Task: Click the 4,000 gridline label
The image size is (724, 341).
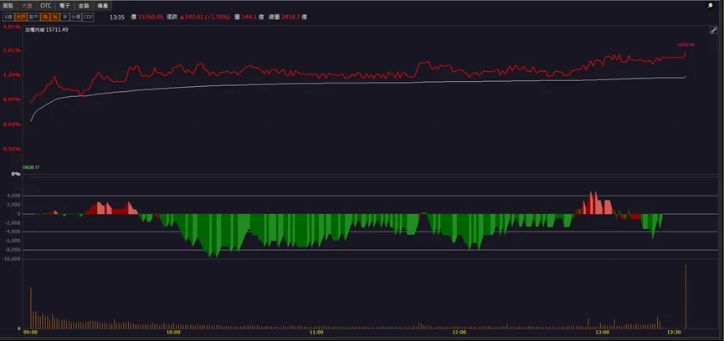Action: (x=13, y=196)
